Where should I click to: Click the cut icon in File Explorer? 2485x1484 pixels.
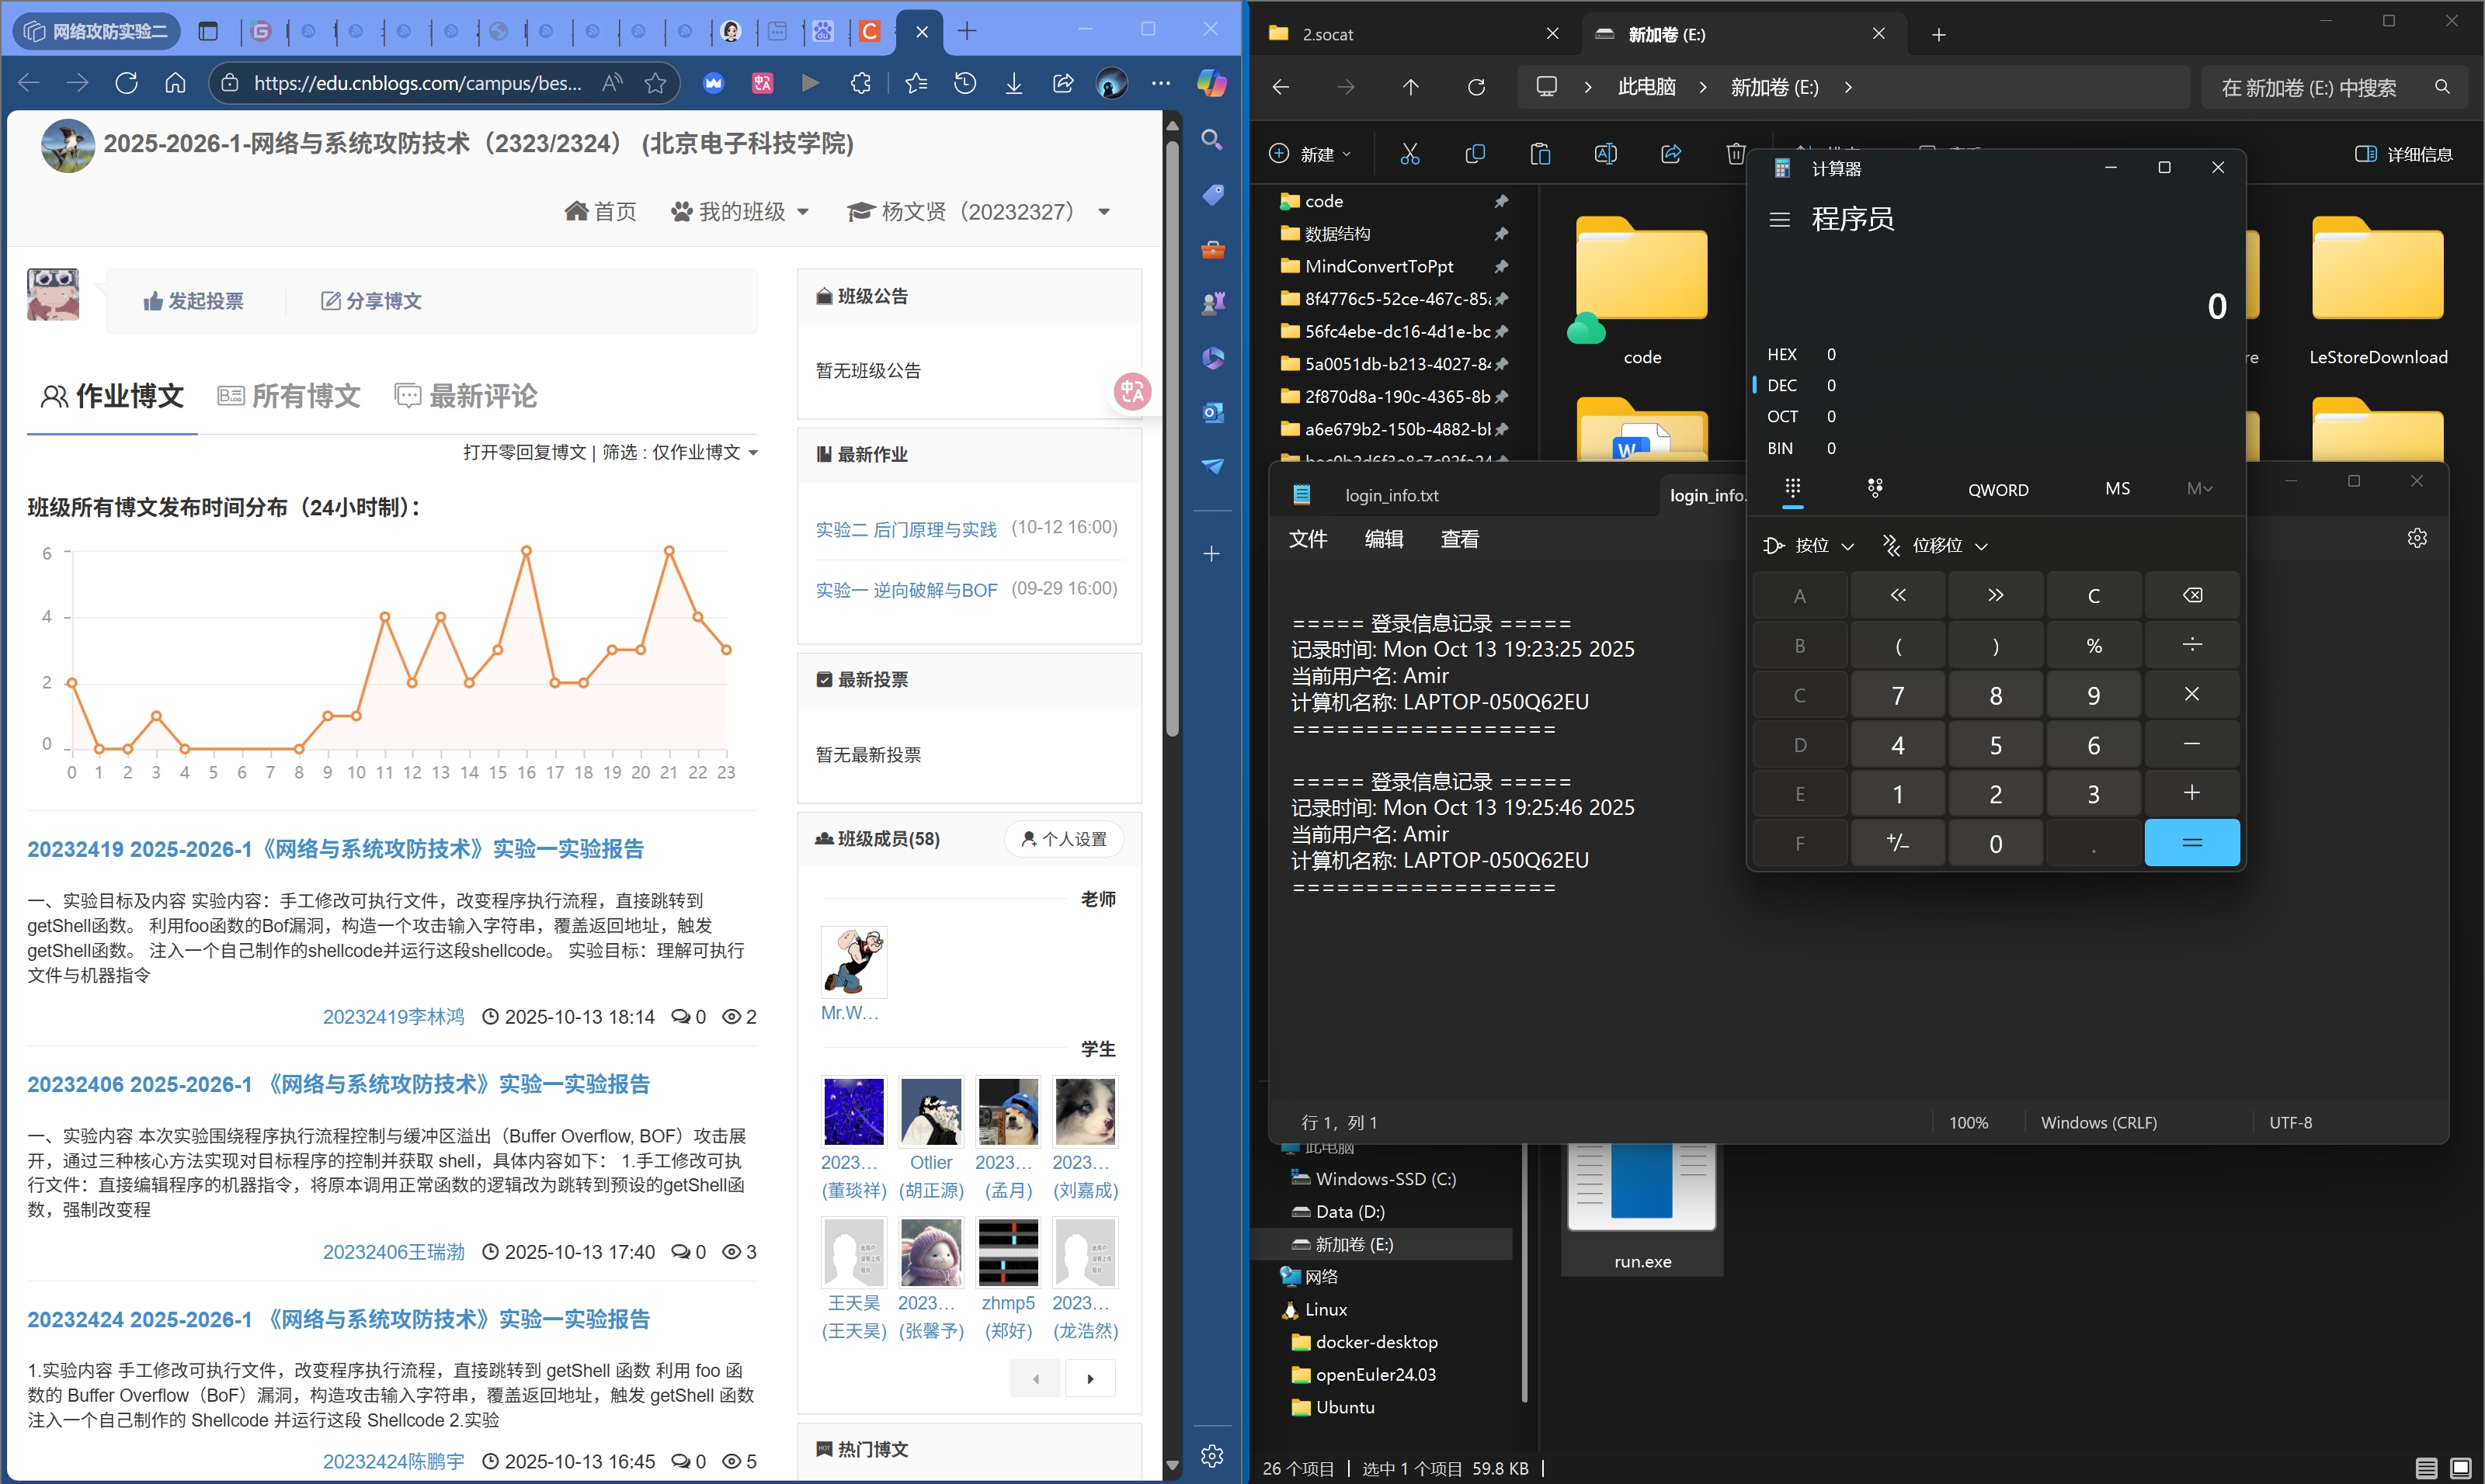[x=1409, y=154]
